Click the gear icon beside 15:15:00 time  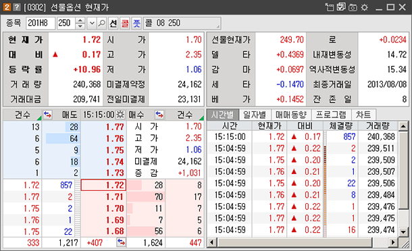pos(120,115)
